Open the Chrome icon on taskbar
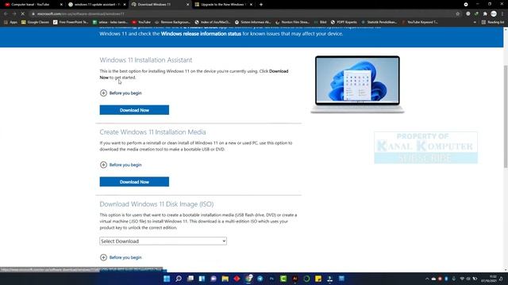 point(248,279)
